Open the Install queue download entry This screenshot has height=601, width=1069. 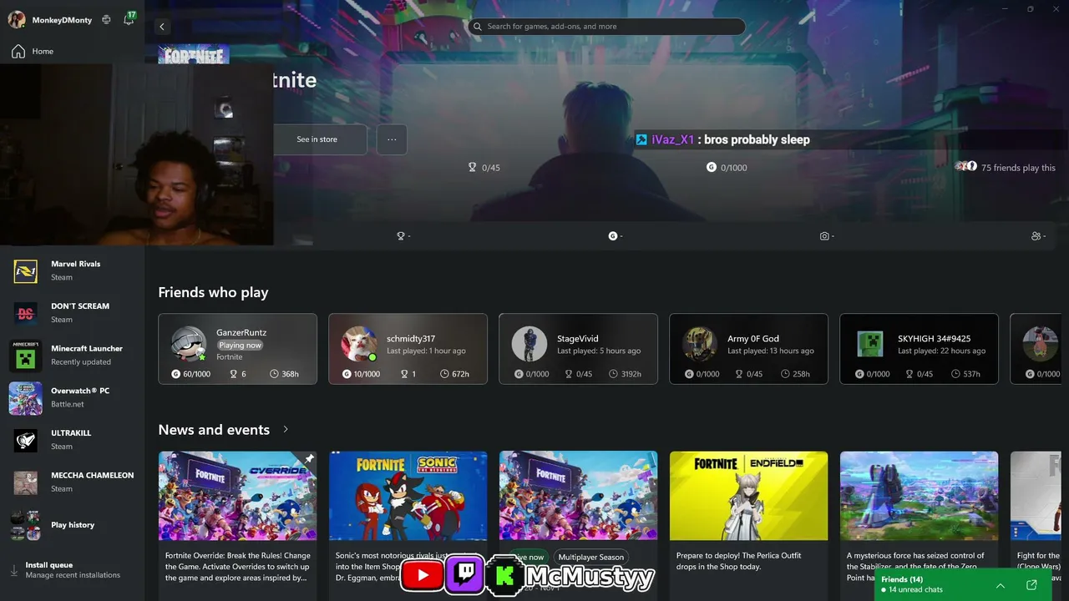point(72,570)
